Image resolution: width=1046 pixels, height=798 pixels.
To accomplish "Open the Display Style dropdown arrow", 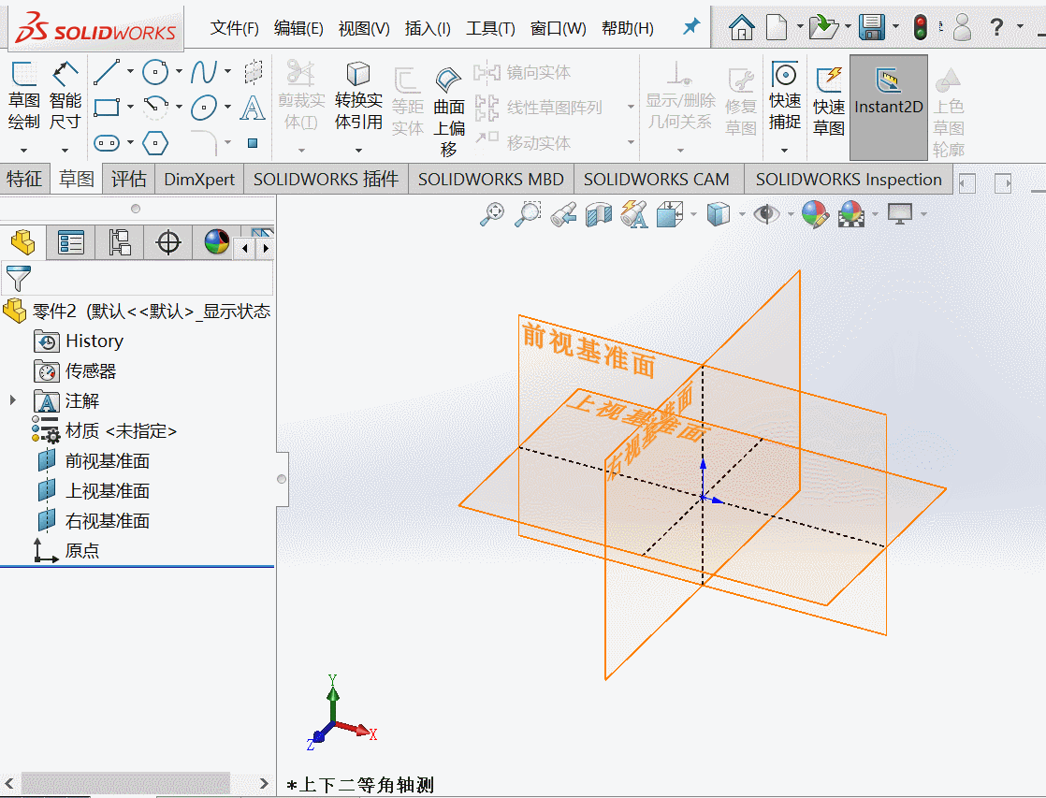I will (742, 214).
